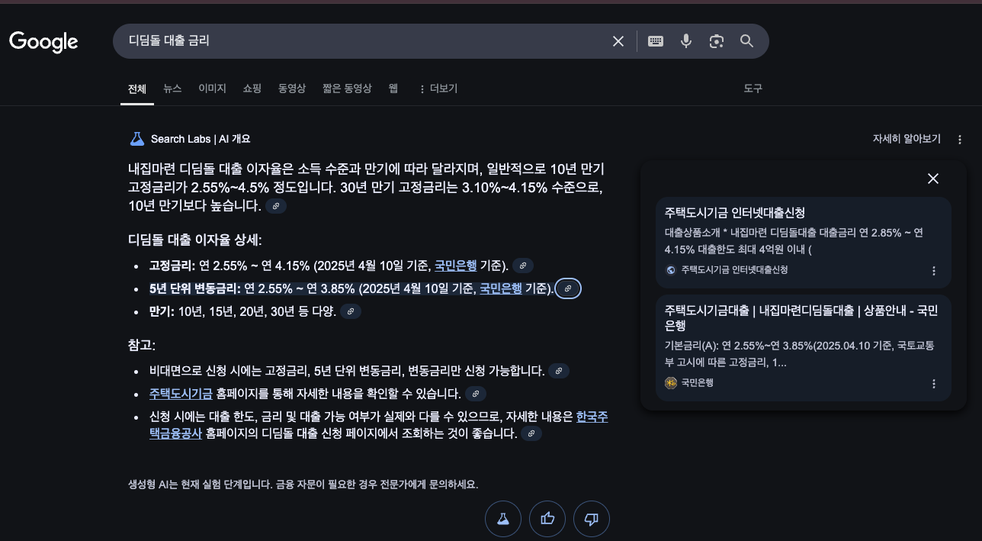Screen dimensions: 982x541
Task: Open more options for 국민은행 source card
Action: (x=934, y=384)
